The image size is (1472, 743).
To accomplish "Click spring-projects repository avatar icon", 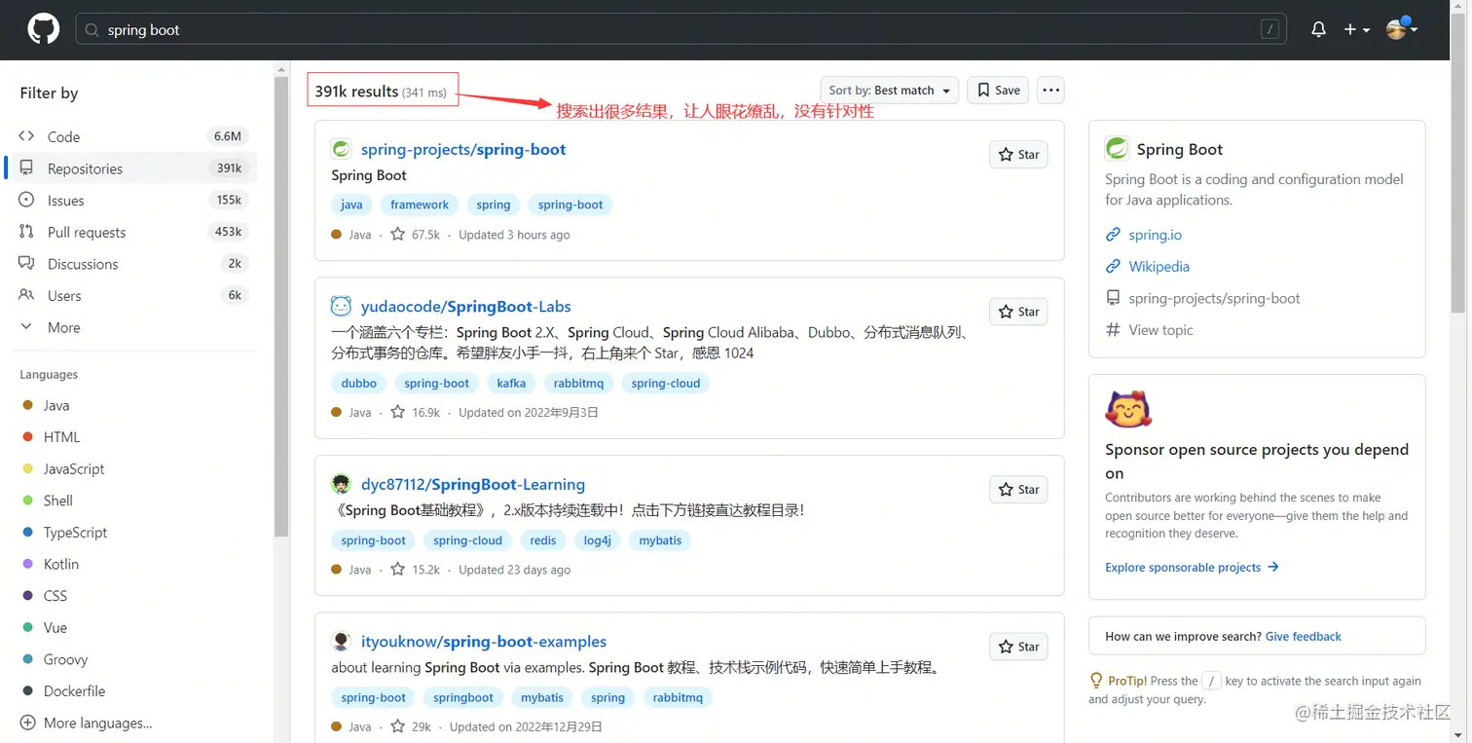I will (x=341, y=148).
